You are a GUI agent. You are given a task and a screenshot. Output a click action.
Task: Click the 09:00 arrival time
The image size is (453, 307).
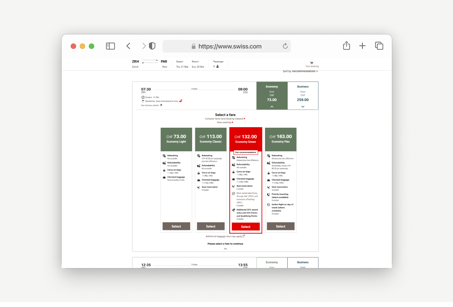(x=243, y=89)
